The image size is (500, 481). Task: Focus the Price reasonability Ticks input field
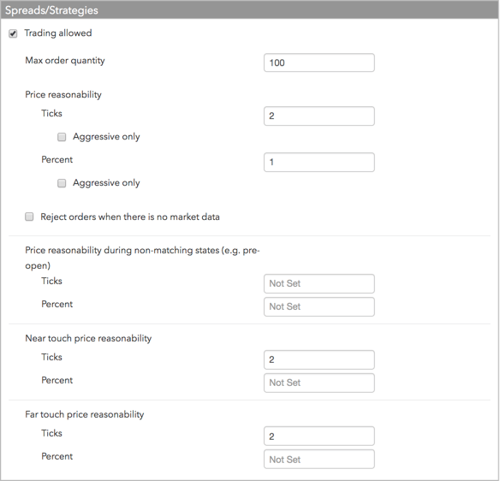319,116
